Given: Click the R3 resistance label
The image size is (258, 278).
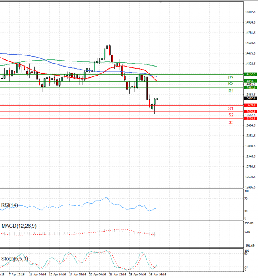Looking at the screenshot, I should pyautogui.click(x=230, y=78).
